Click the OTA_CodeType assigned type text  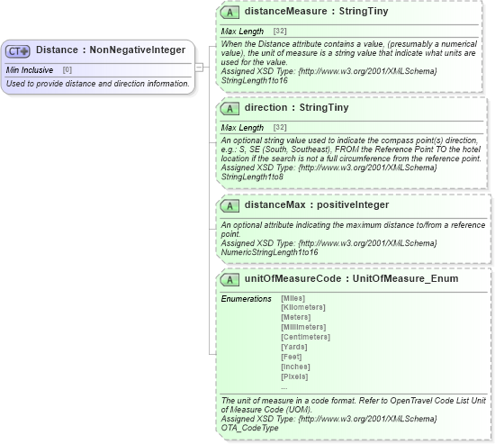click(x=249, y=428)
